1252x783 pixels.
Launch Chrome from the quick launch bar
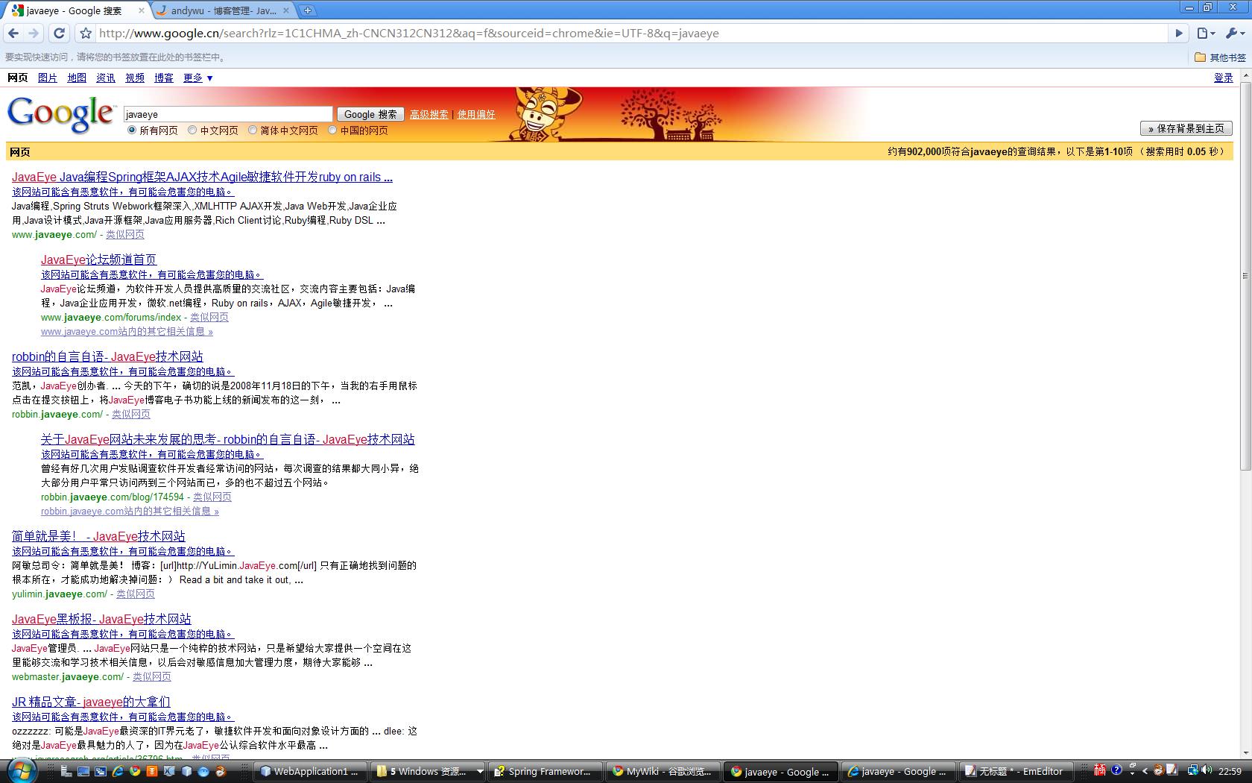pyautogui.click(x=135, y=771)
